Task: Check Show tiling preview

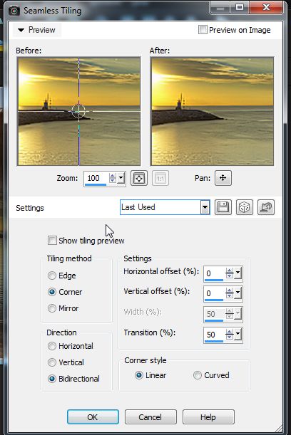Action: coord(52,240)
